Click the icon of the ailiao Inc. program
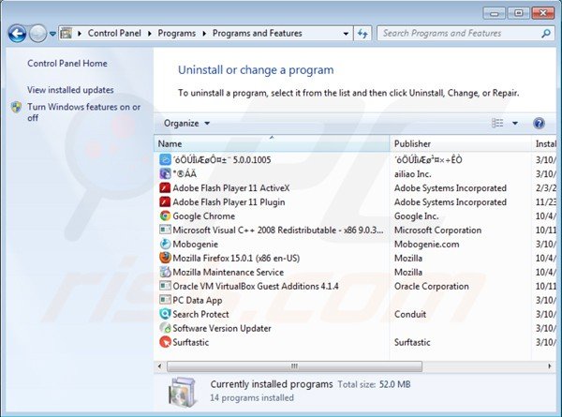This screenshot has width=562, height=417. coord(165,174)
